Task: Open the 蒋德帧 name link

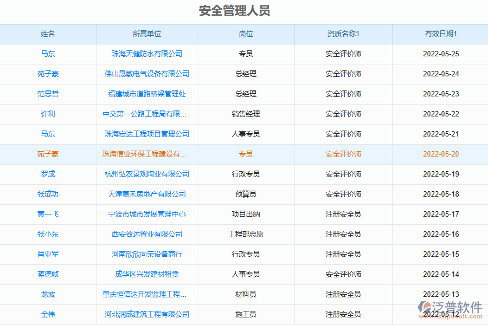Action: click(x=48, y=274)
